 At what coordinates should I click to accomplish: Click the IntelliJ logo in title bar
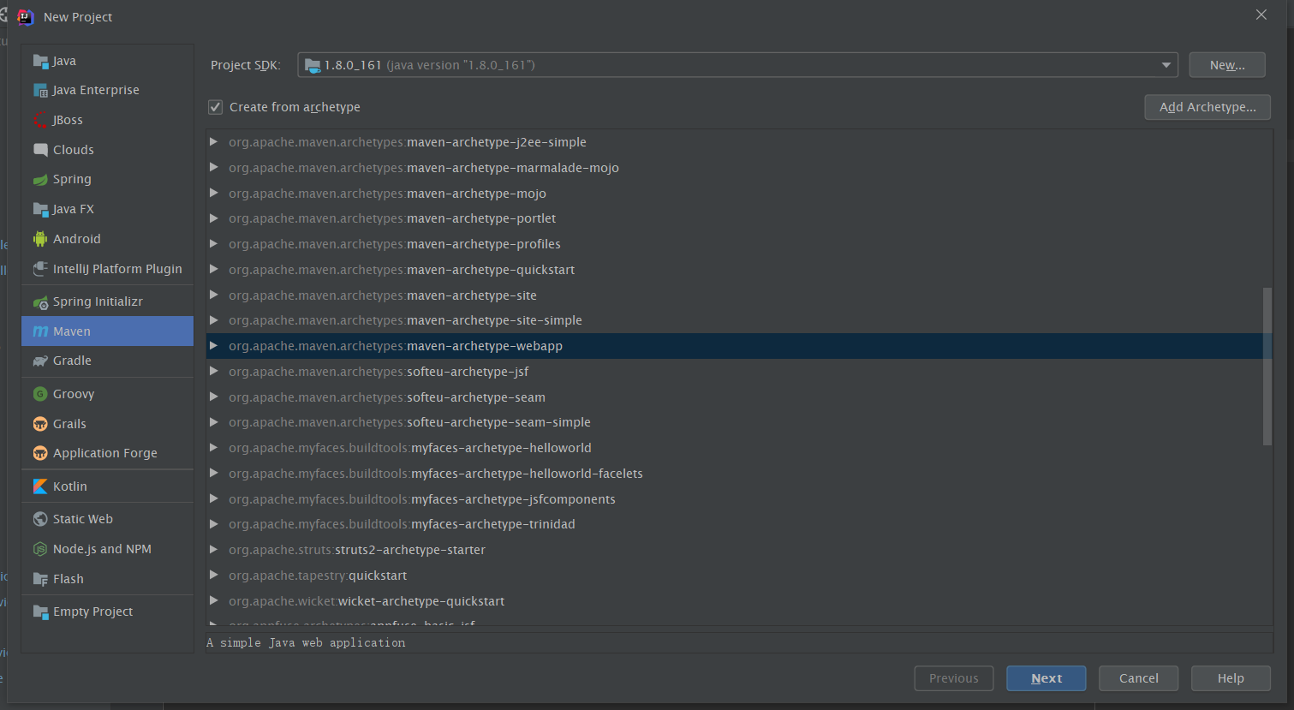pyautogui.click(x=26, y=17)
